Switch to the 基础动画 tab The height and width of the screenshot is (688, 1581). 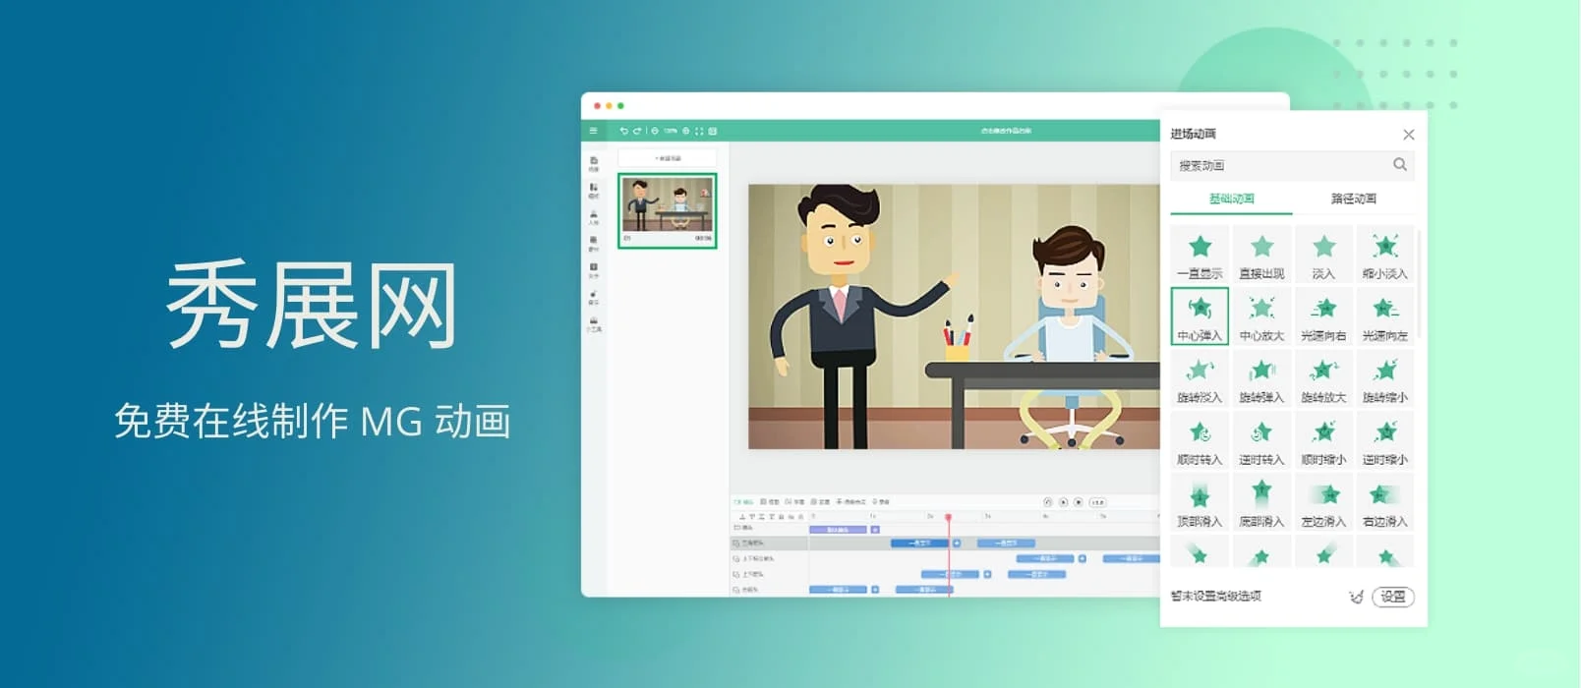click(x=1231, y=199)
